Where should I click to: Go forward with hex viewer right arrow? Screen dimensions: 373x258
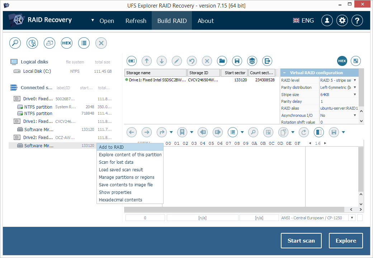tap(147, 132)
